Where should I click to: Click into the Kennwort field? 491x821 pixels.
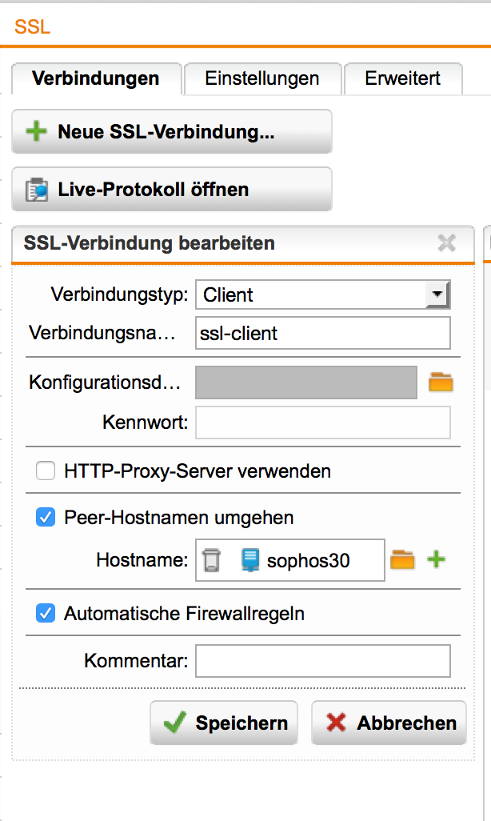point(323,423)
